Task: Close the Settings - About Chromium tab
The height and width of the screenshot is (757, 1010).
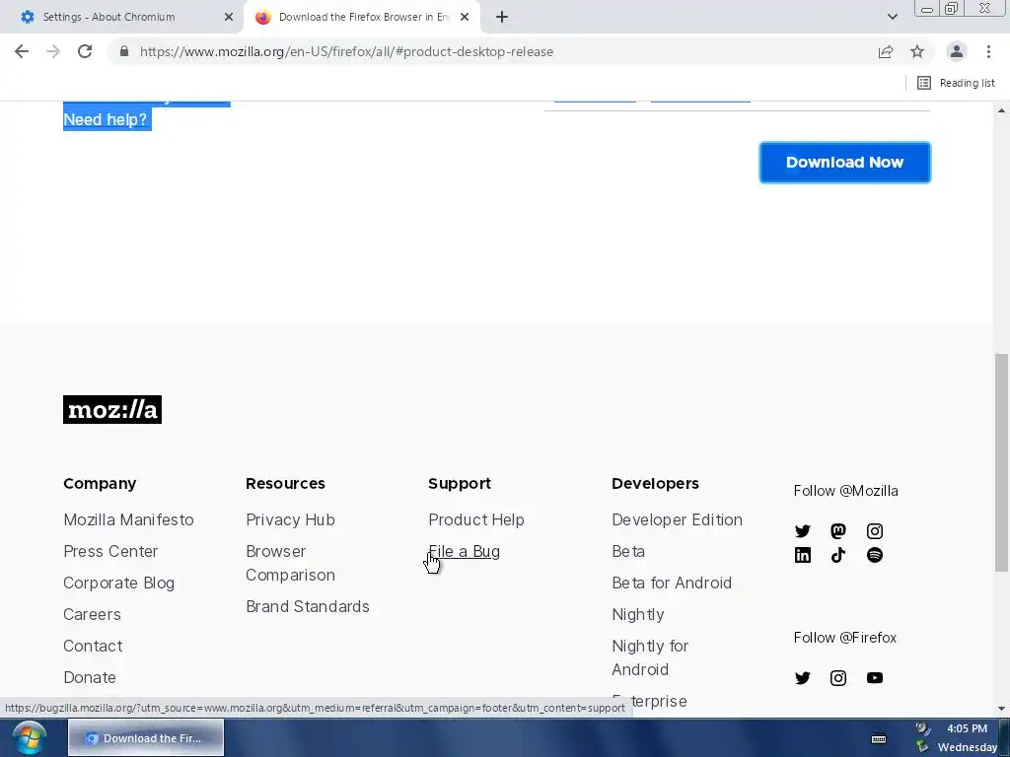Action: coord(229,18)
